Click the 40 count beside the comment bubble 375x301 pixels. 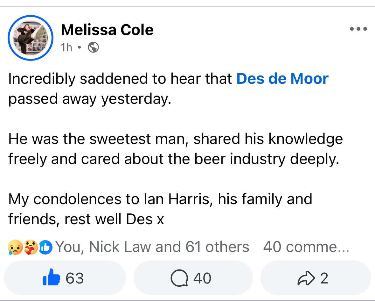202,278
